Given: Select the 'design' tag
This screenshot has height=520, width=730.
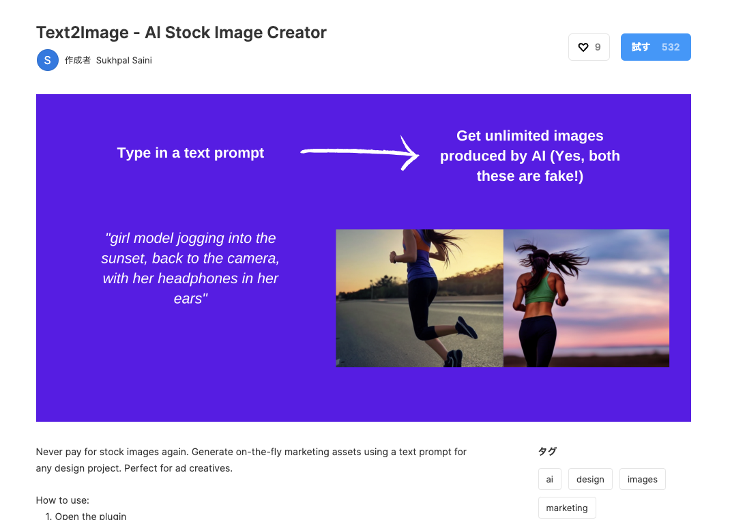Looking at the screenshot, I should (590, 479).
